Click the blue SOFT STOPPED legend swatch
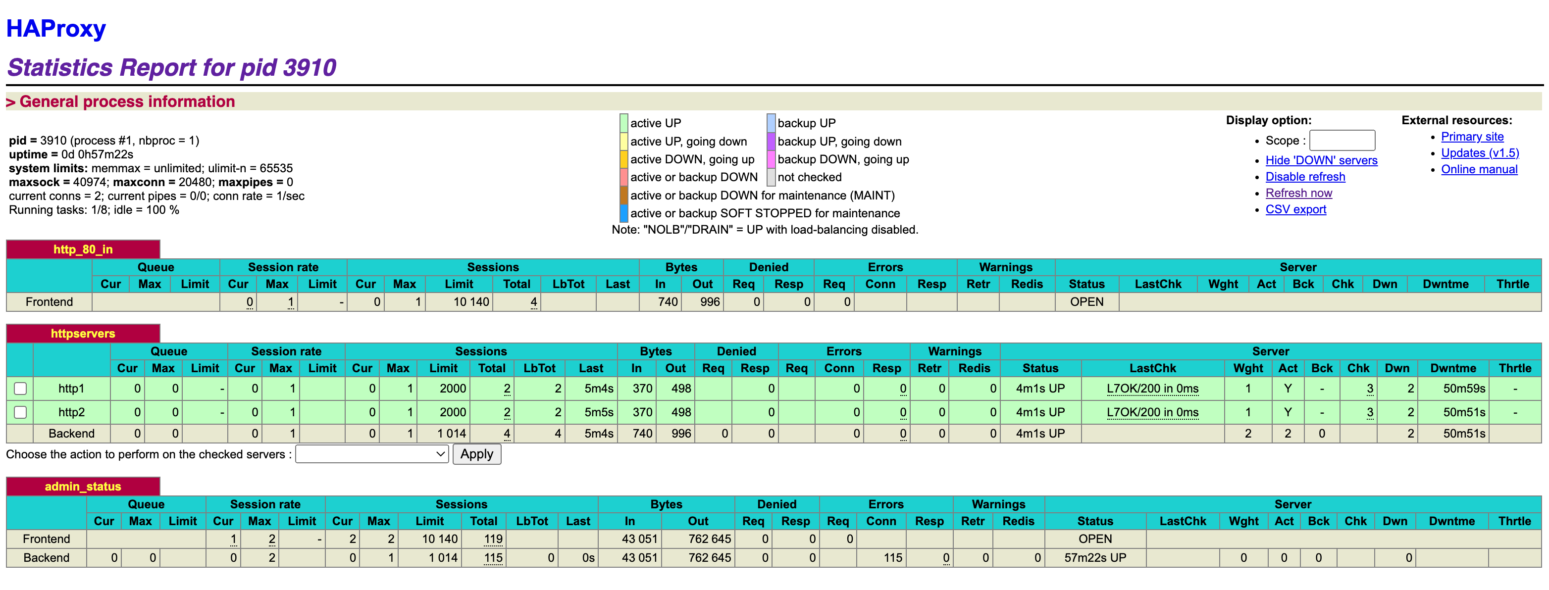 click(623, 213)
